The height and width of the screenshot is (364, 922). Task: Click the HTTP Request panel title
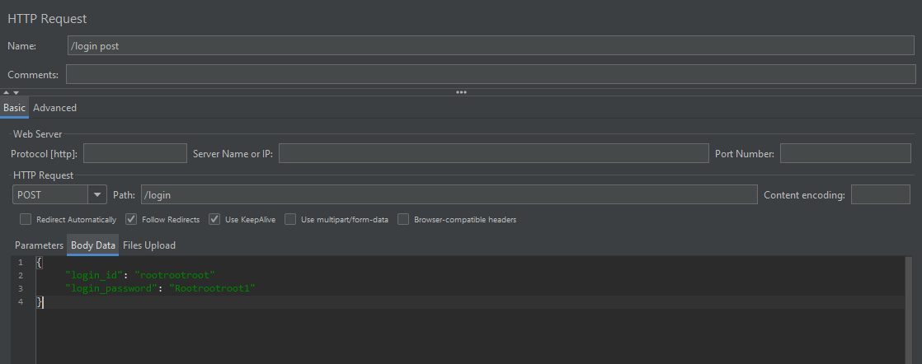click(x=47, y=18)
